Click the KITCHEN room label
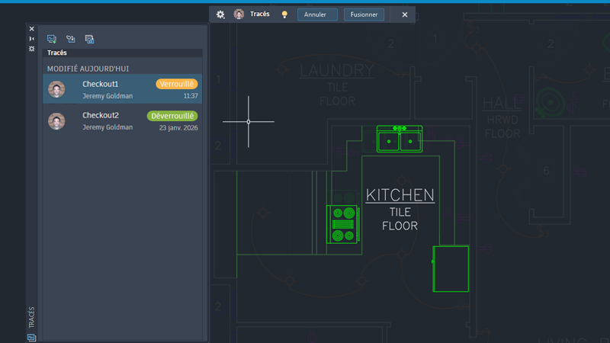The width and height of the screenshot is (610, 343). [400, 195]
